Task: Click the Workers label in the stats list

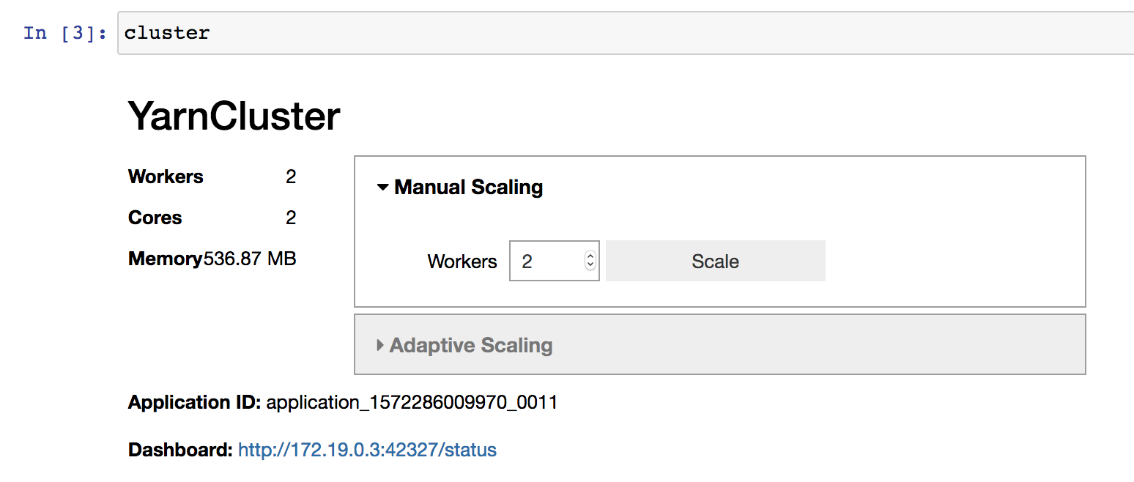Action: 166,177
